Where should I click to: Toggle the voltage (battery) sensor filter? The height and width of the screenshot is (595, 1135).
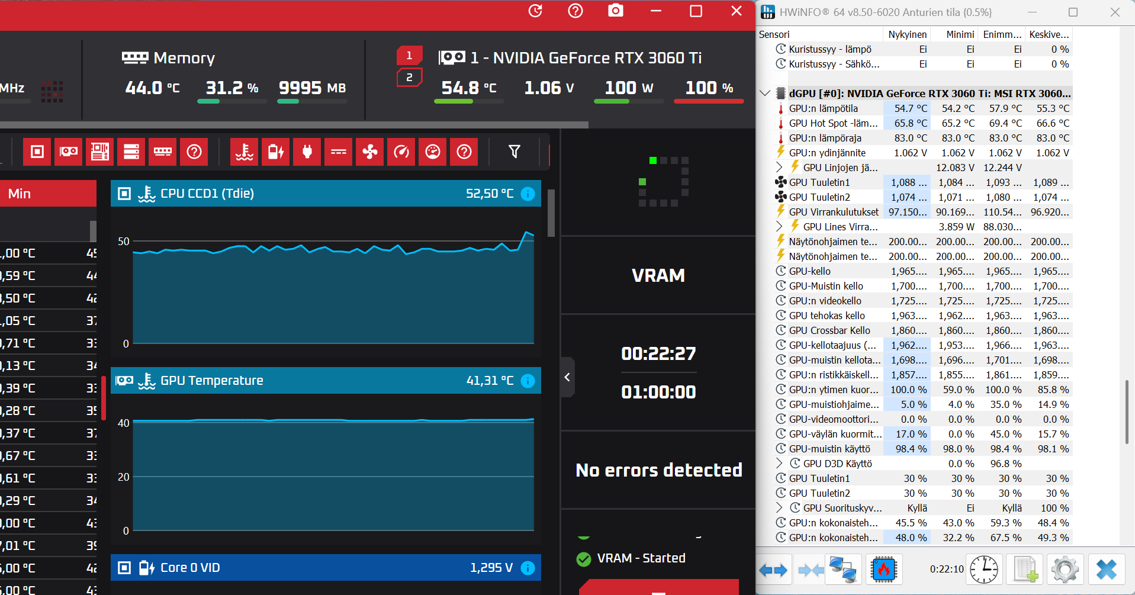coord(276,152)
